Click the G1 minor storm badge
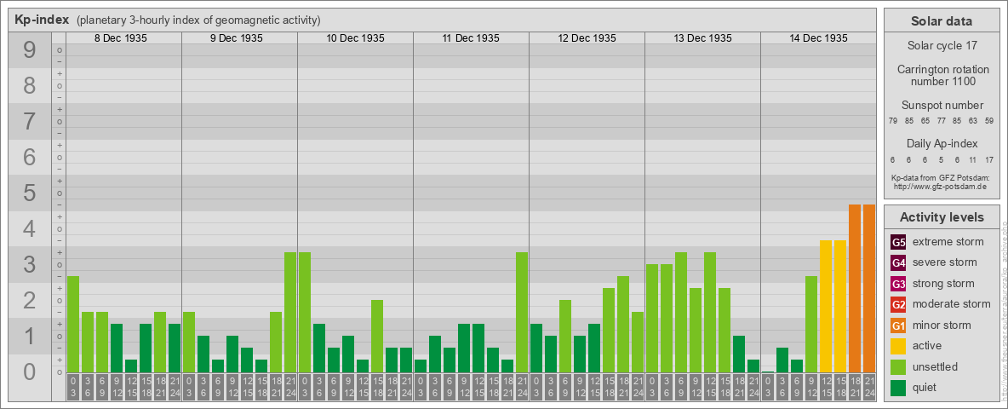Viewport: 1008px width, 409px height. pos(898,325)
